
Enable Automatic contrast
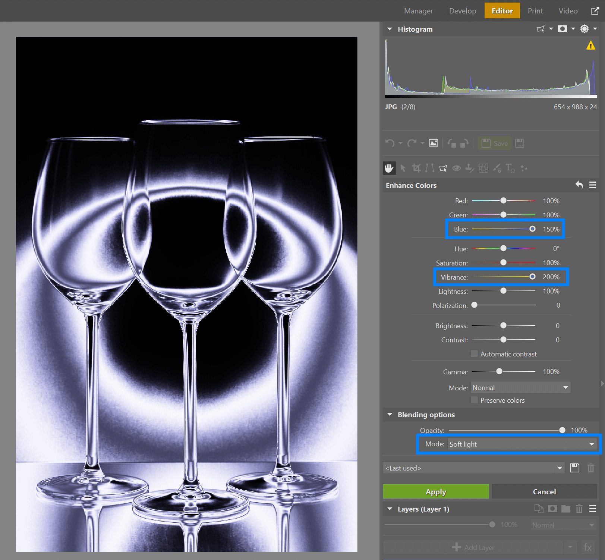point(474,354)
